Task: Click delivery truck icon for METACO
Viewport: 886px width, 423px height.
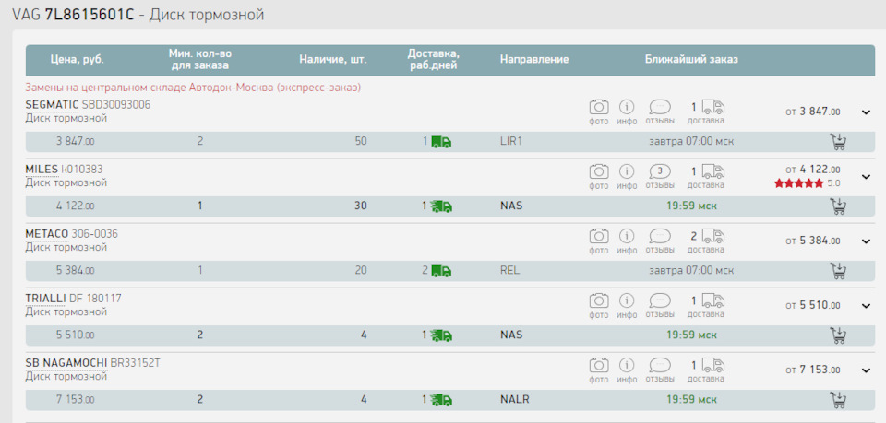Action: click(x=713, y=236)
